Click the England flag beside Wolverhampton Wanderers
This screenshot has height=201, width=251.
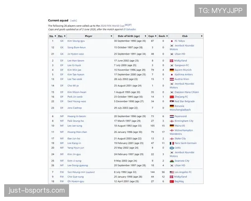[x=172, y=131]
